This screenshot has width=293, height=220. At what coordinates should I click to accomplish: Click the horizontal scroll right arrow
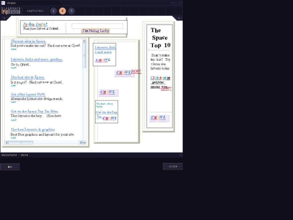(81, 142)
